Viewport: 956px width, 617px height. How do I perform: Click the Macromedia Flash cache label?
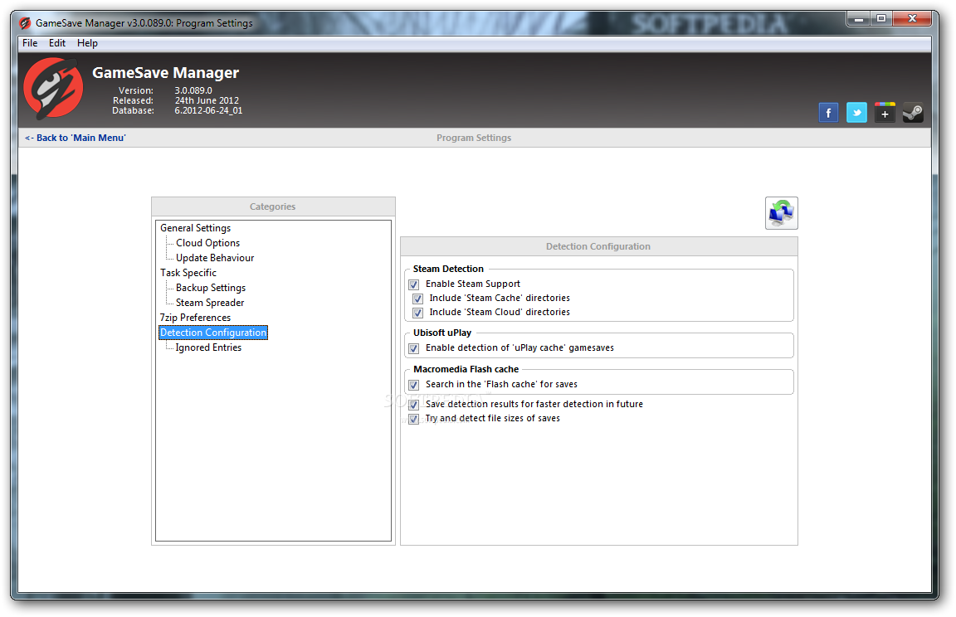[x=466, y=369]
